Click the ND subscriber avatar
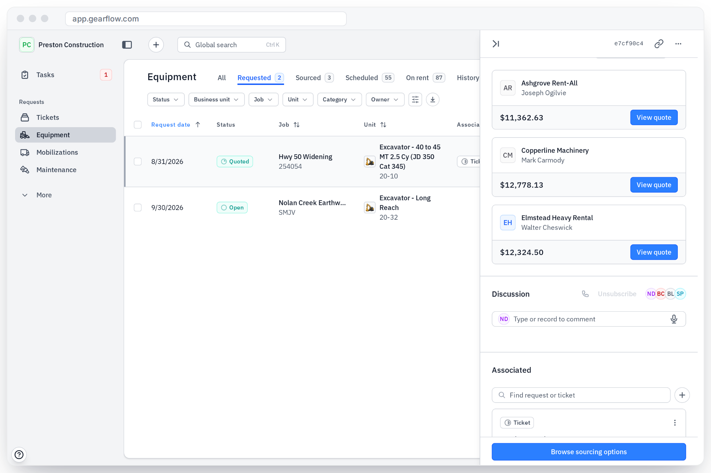The image size is (711, 473). pos(651,294)
